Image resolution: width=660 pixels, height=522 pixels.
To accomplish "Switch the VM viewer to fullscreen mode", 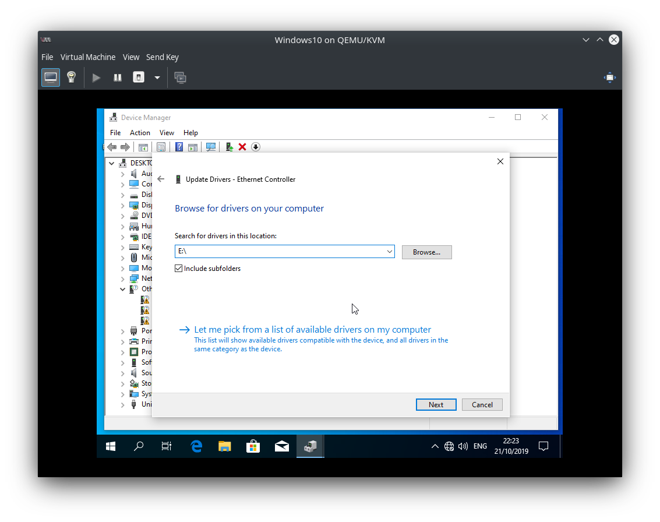I will tap(609, 77).
